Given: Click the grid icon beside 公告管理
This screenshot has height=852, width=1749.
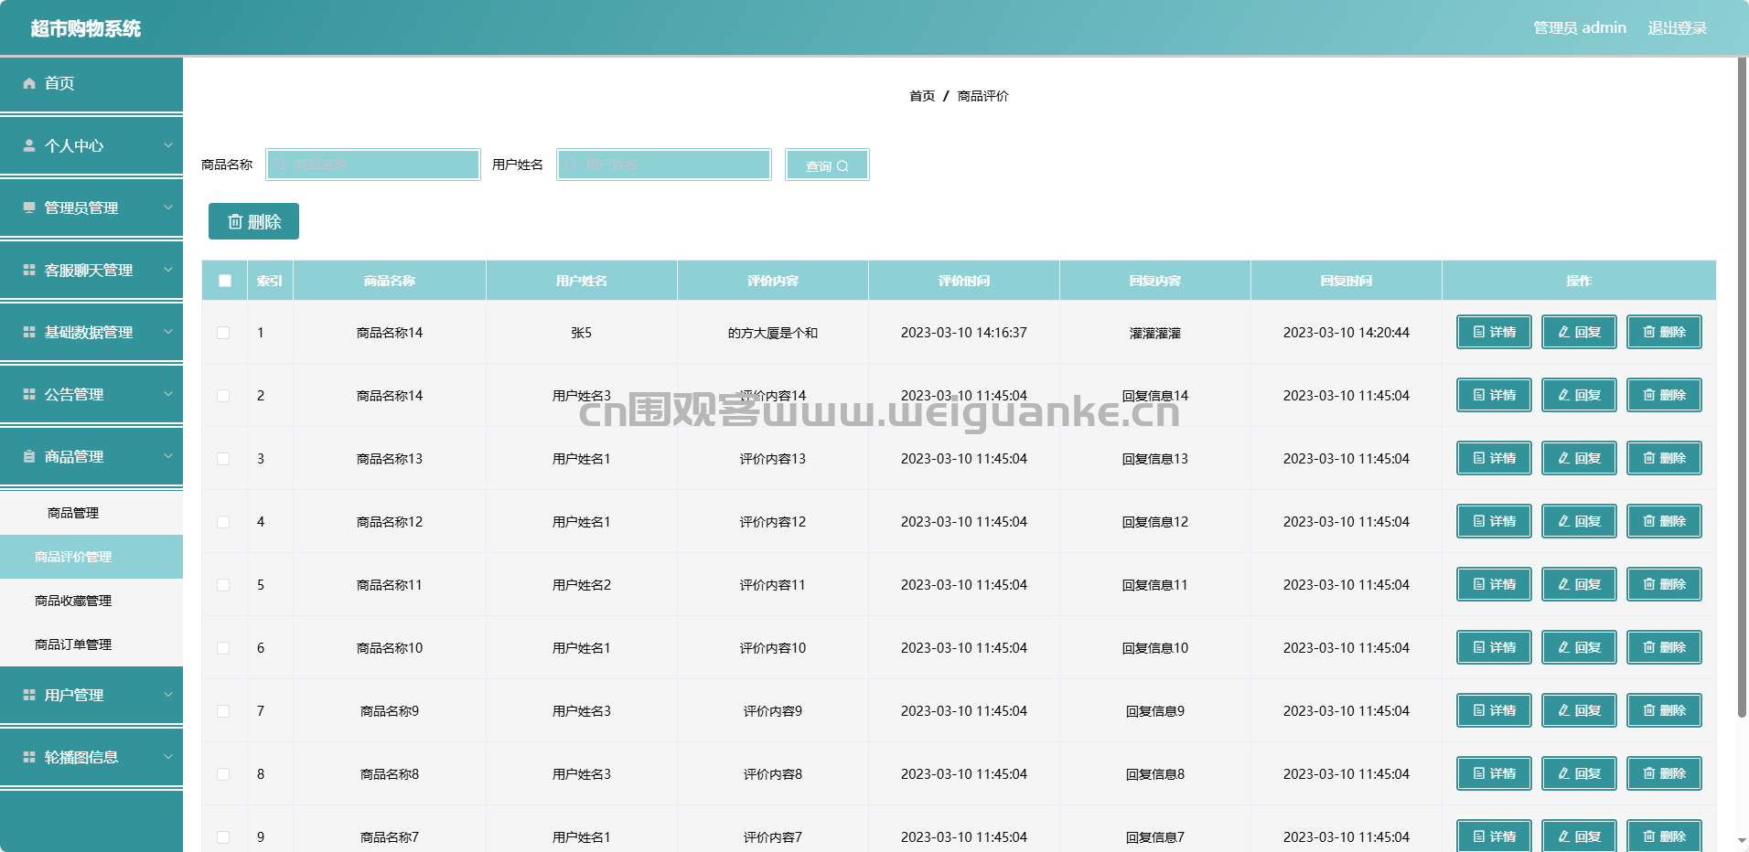Looking at the screenshot, I should point(29,394).
